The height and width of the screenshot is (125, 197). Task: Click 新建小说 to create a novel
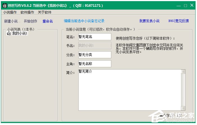pos(12,21)
